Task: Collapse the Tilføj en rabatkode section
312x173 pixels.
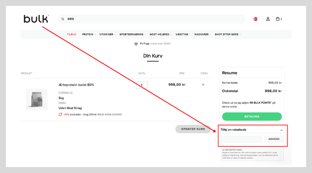Action: (x=281, y=130)
